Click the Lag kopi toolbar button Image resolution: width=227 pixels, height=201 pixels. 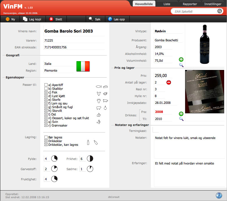click(32, 19)
